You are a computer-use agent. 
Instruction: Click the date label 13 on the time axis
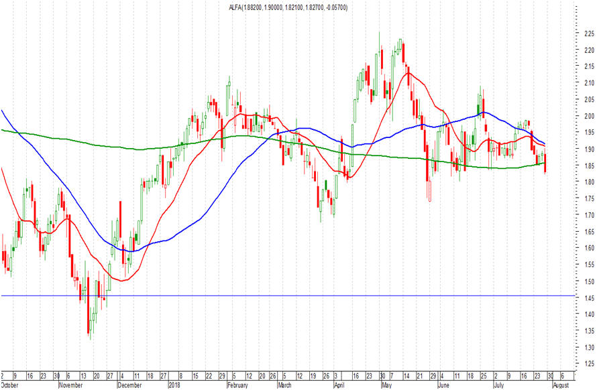pos(83,377)
